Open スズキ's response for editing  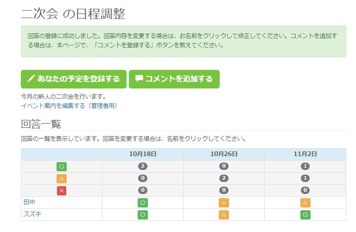(x=33, y=214)
